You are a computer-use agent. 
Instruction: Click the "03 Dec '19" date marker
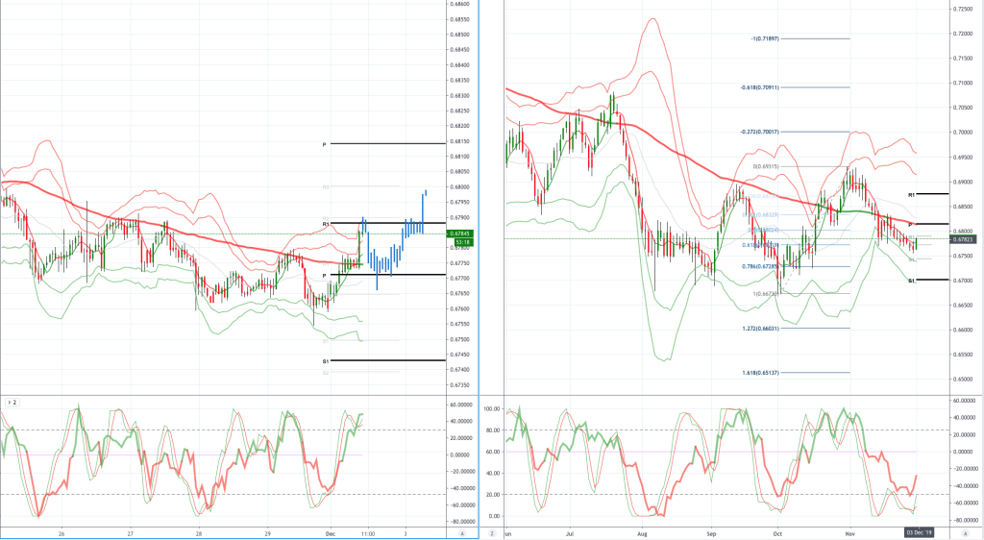[920, 533]
